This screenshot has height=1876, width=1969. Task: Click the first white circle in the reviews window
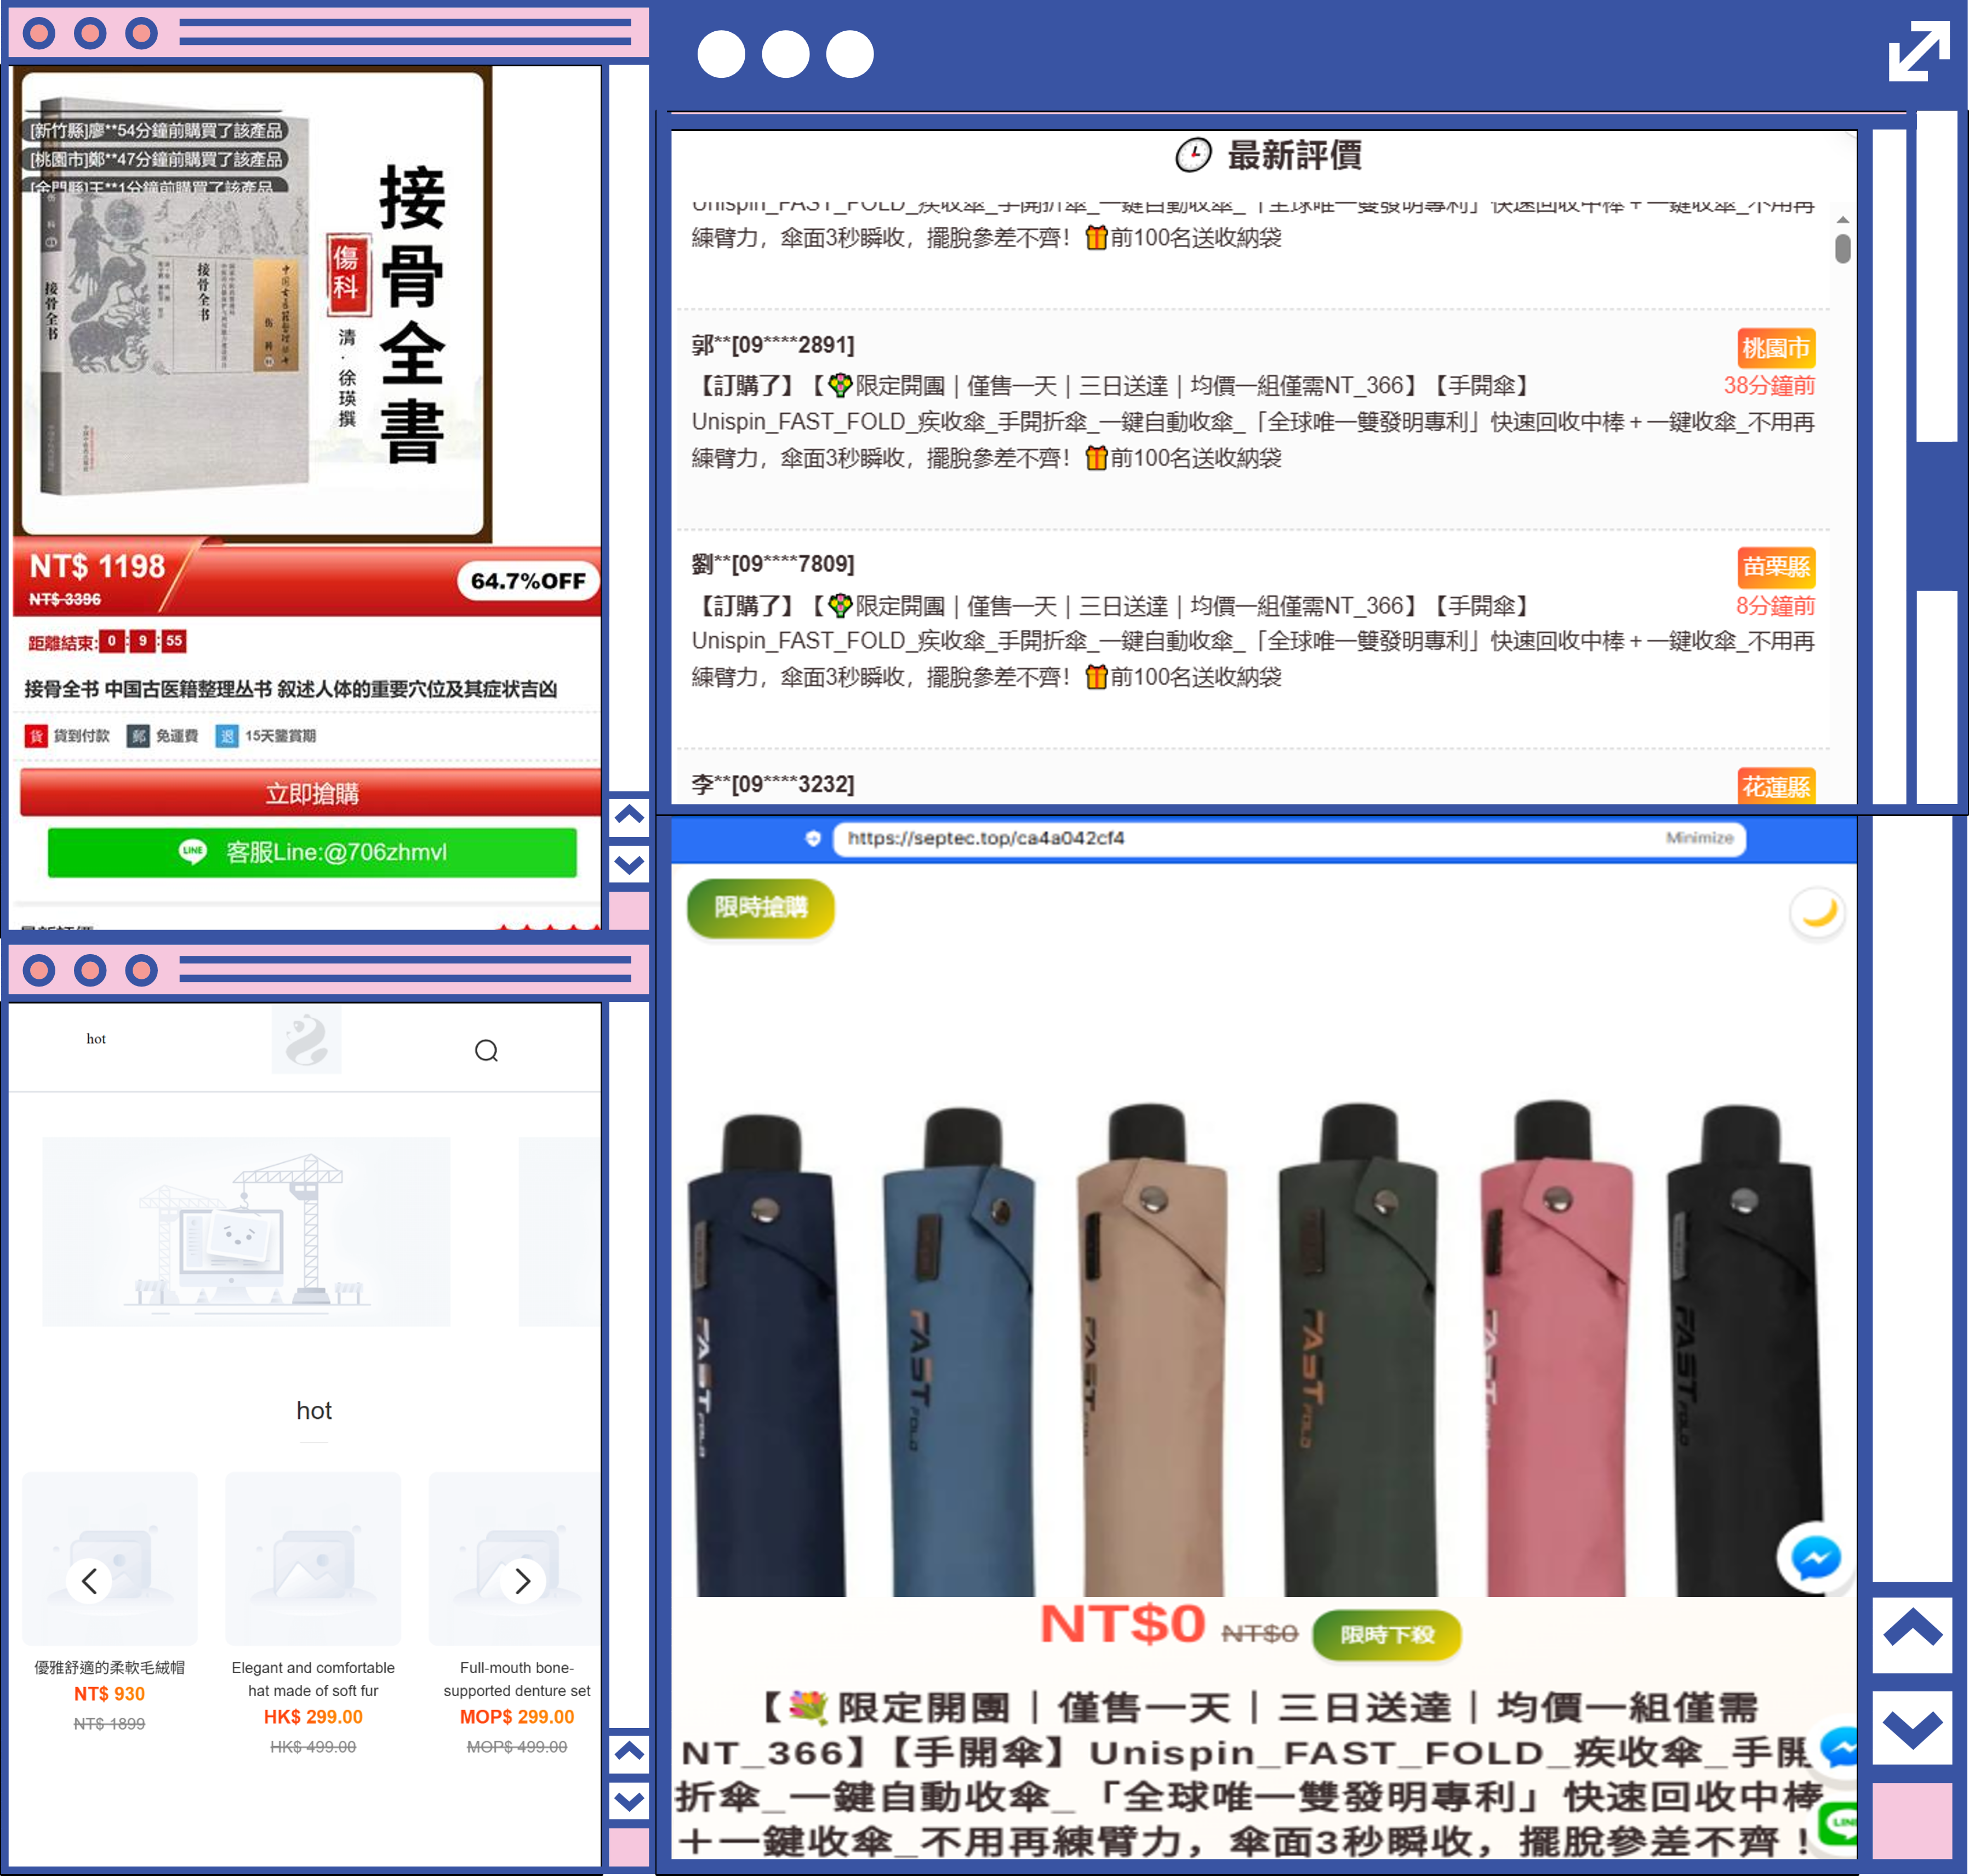[x=721, y=54]
